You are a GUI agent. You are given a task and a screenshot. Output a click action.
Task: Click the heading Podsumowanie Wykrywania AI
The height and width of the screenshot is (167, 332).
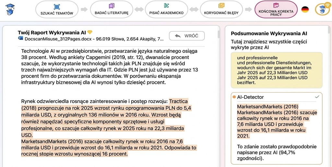[269, 33]
